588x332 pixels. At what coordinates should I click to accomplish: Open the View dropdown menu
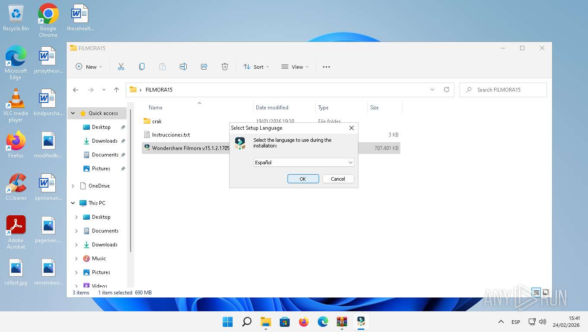click(x=295, y=67)
